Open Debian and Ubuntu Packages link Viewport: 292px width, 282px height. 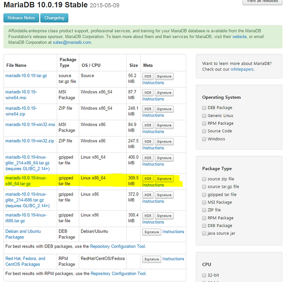coord(23,234)
